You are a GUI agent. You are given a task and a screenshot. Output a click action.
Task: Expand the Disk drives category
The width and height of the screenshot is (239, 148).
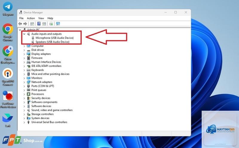coord(24,50)
